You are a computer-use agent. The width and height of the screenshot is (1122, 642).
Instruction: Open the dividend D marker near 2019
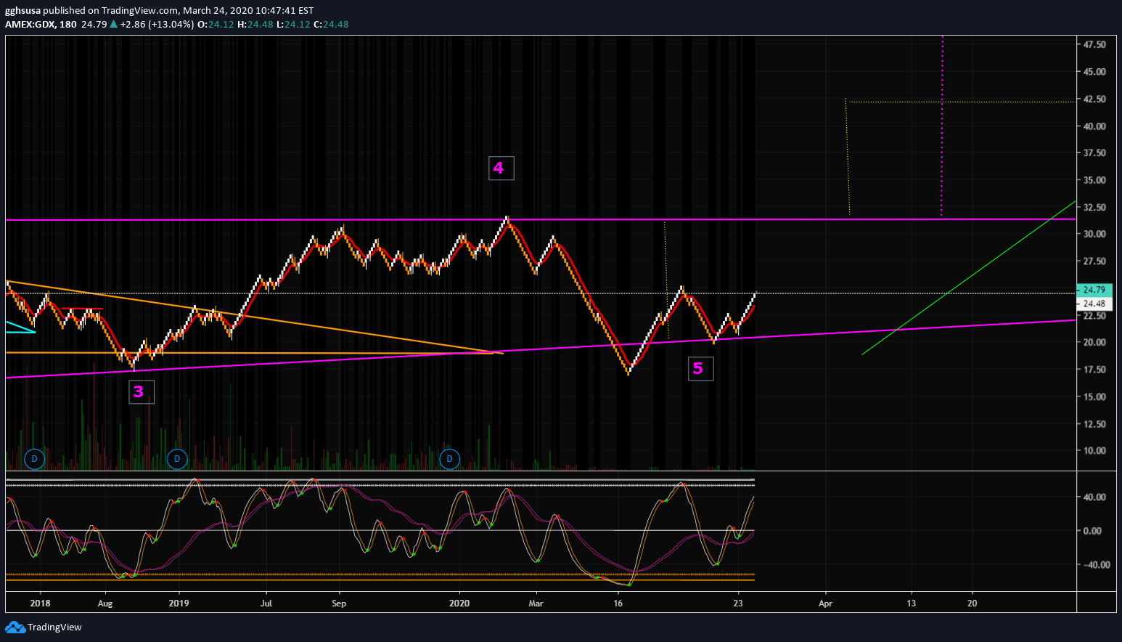(x=177, y=459)
